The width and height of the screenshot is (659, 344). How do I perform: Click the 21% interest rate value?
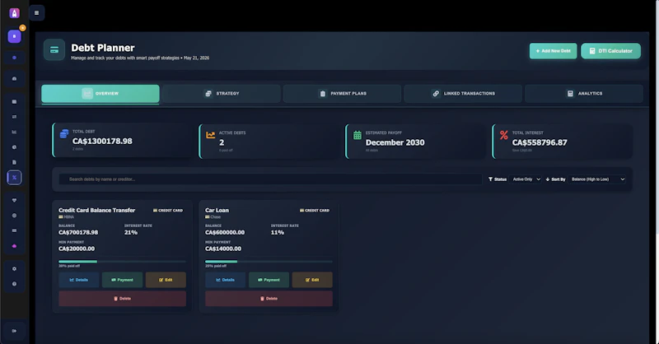(131, 232)
